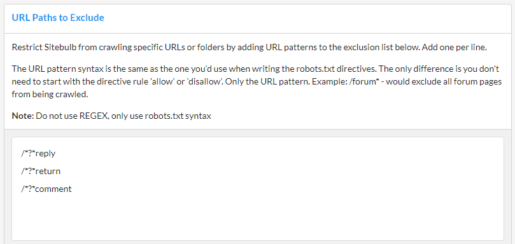
Task: Place cursor on the "/*?*reply" pattern line
Action: 38,154
